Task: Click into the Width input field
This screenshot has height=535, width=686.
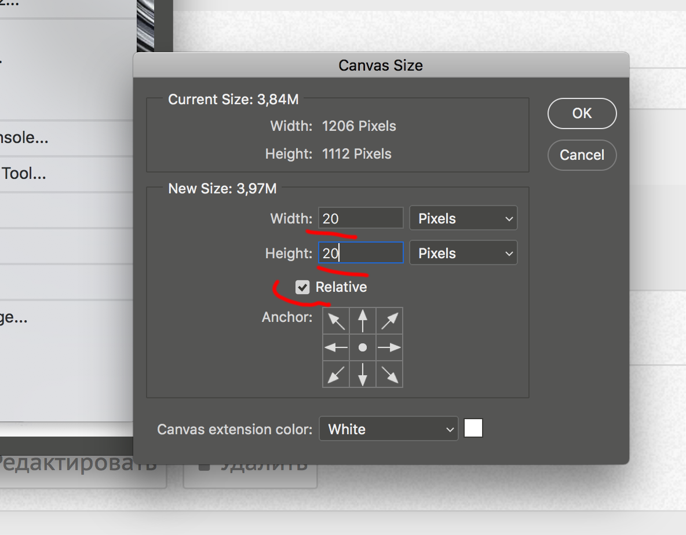Action: [360, 218]
